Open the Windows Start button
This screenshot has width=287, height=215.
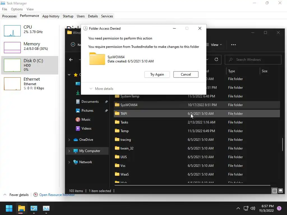(x=9, y=208)
